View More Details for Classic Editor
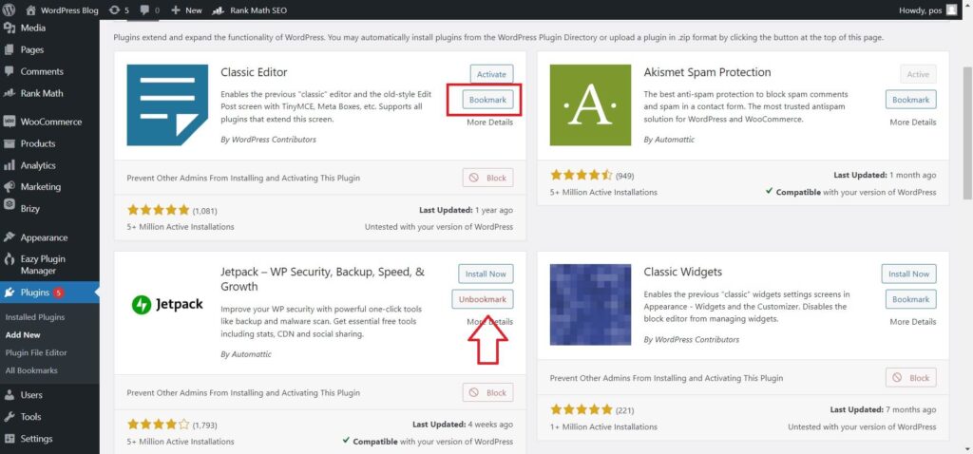The image size is (973, 454). (x=490, y=123)
